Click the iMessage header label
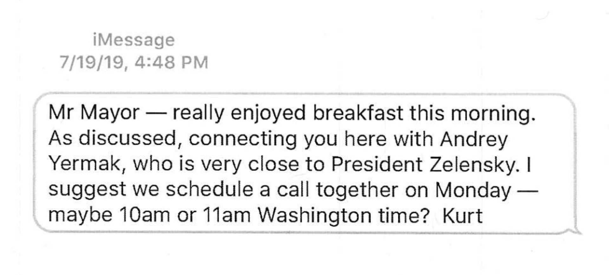 134,41
